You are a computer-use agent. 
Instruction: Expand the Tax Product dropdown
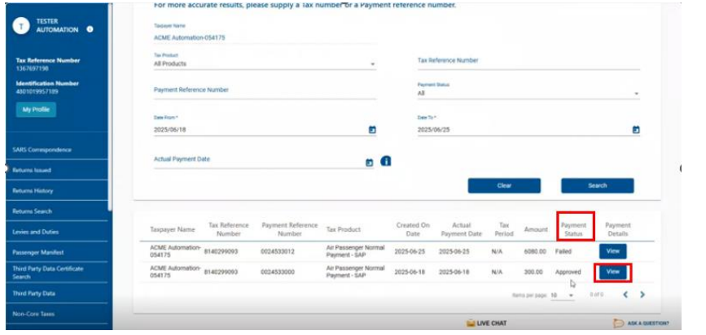click(x=372, y=64)
